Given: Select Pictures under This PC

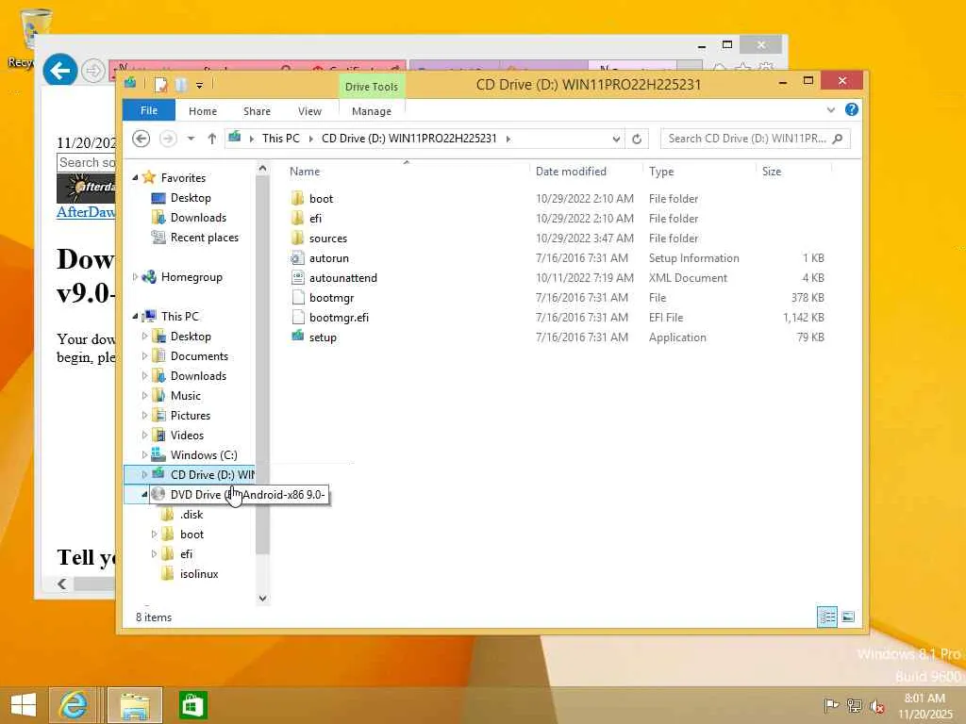Looking at the screenshot, I should [190, 416].
